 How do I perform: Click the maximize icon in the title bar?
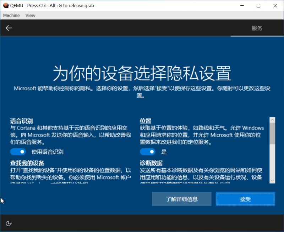[259, 6]
